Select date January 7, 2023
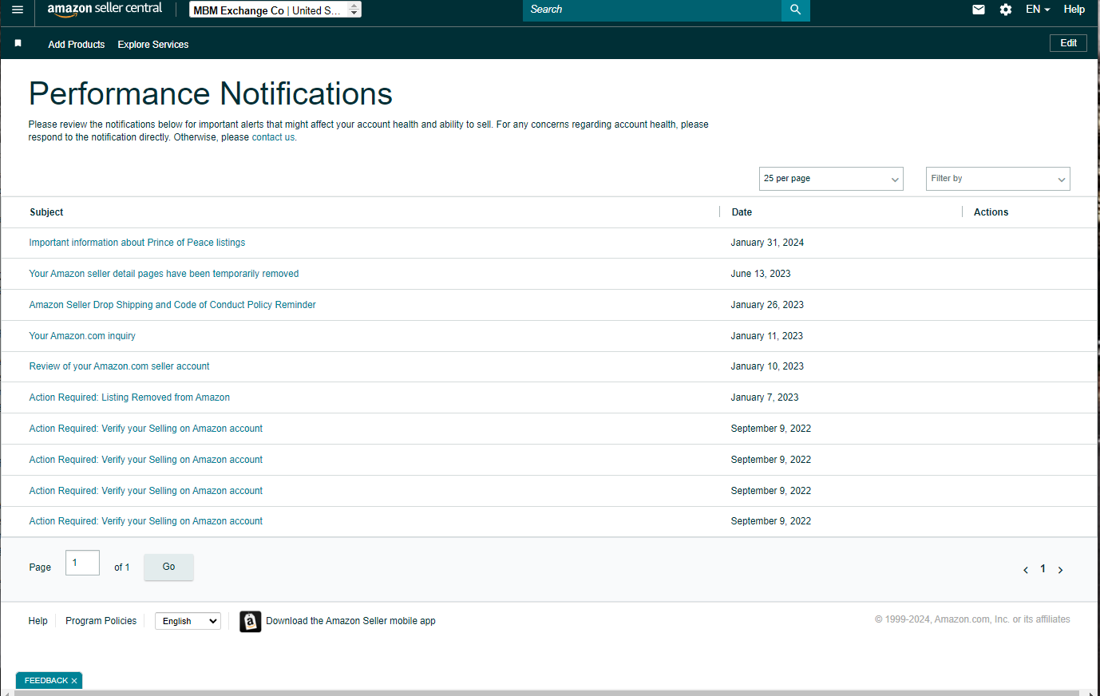Screen dimensions: 1100x696 coord(765,397)
